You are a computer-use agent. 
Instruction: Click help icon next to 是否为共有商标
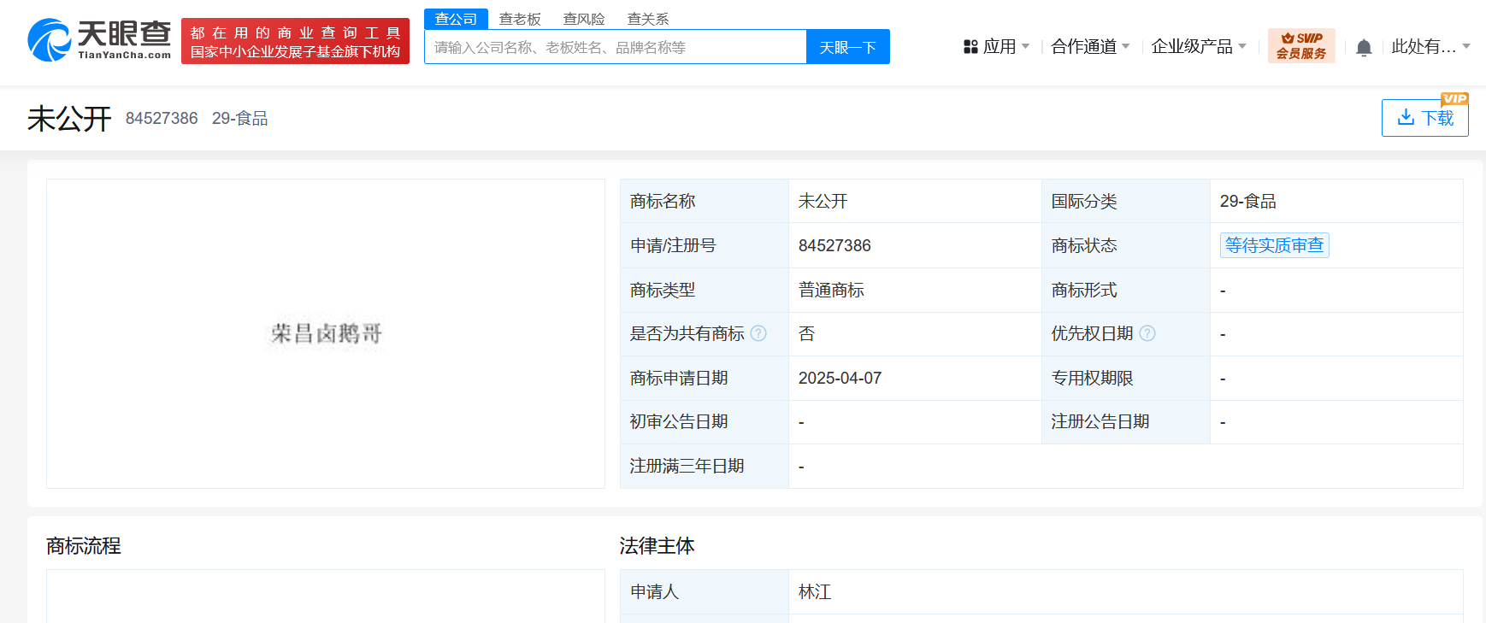(758, 333)
